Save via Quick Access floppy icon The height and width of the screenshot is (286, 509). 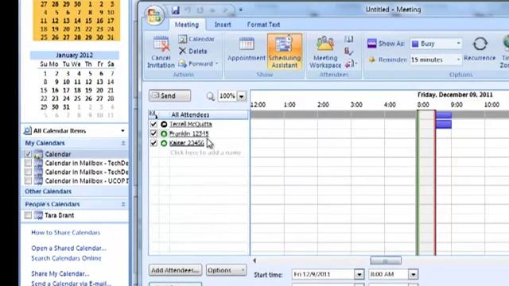point(176,10)
